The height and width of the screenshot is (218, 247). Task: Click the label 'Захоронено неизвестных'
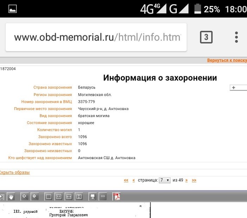[48, 151]
